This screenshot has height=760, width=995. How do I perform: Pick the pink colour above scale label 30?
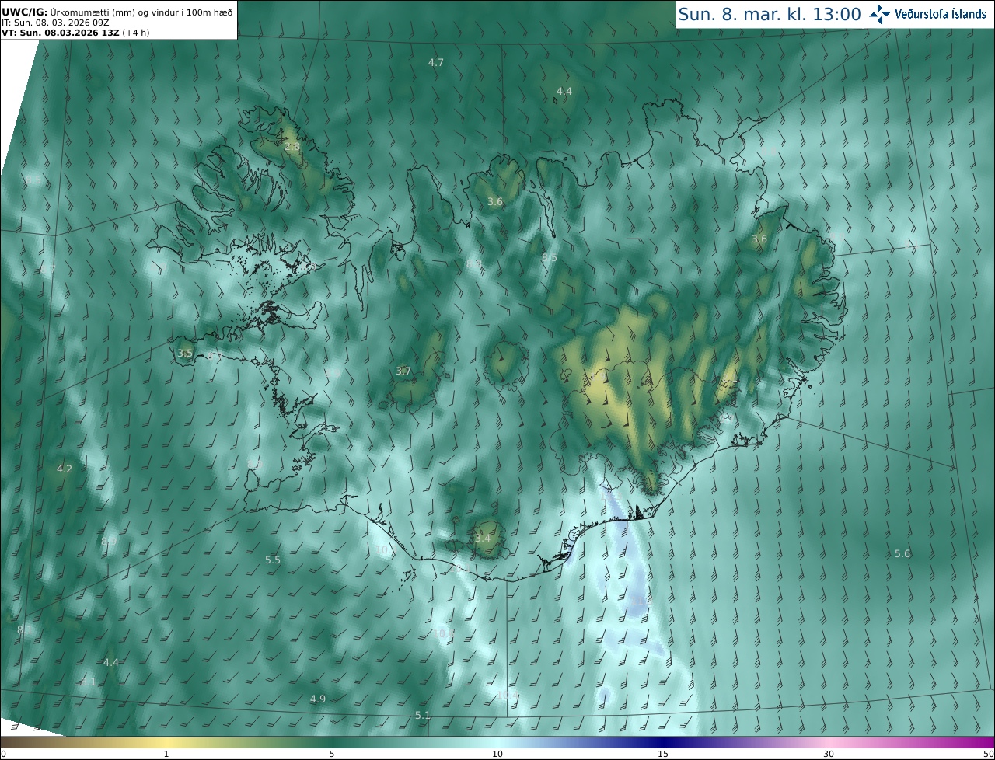[829, 742]
